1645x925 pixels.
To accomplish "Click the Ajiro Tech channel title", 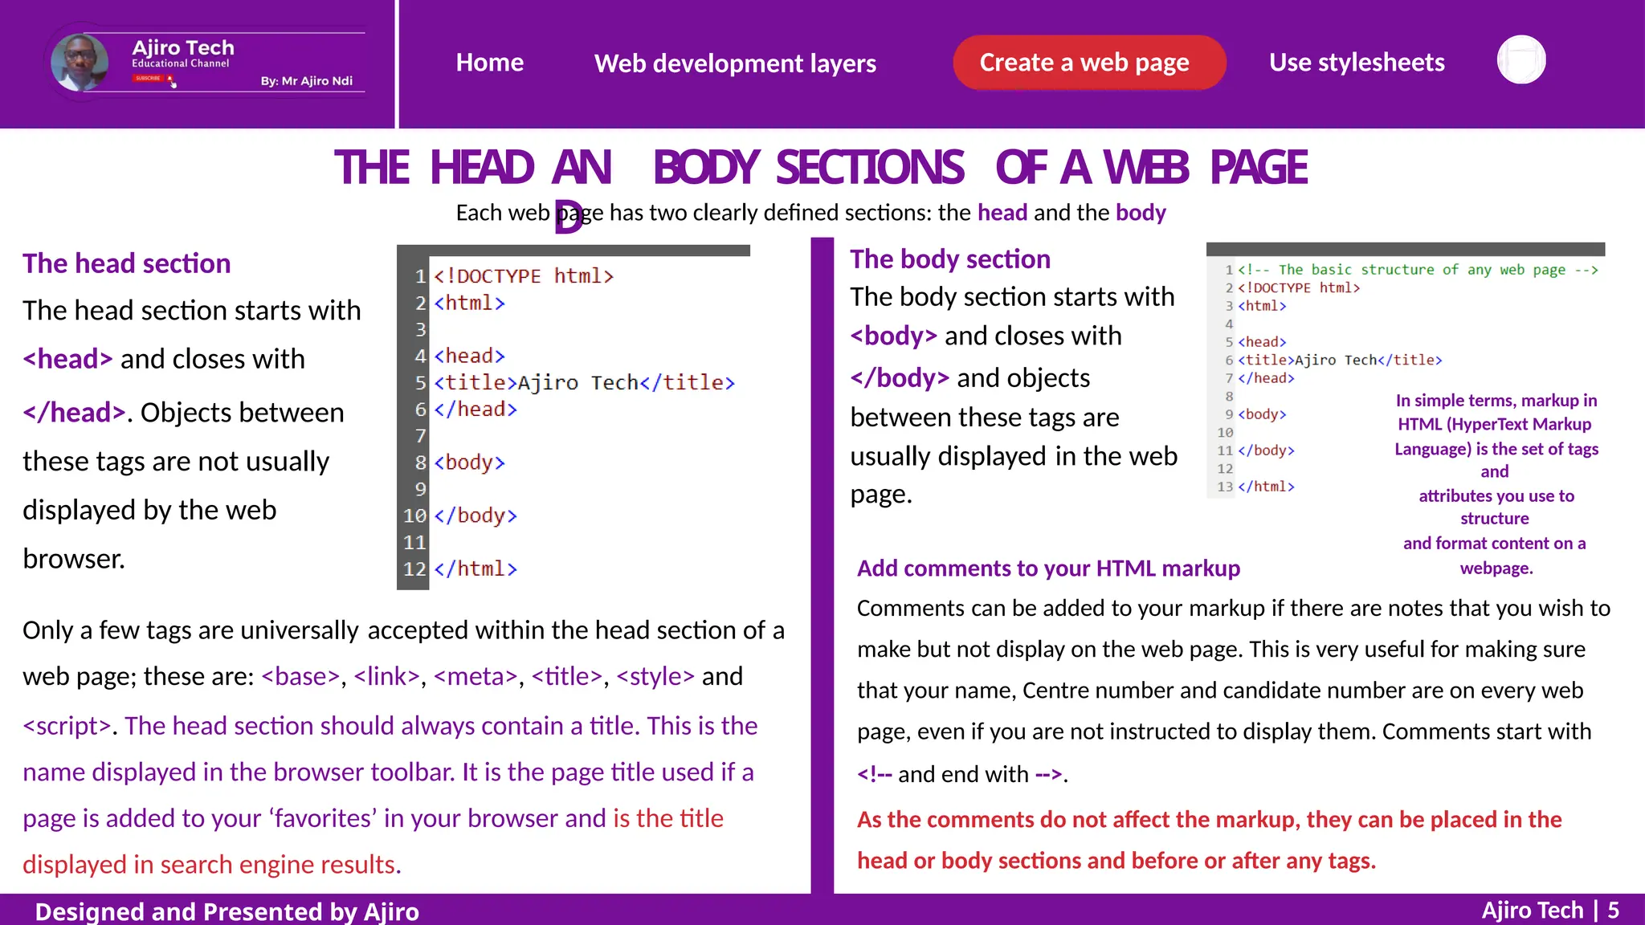I will point(183,47).
